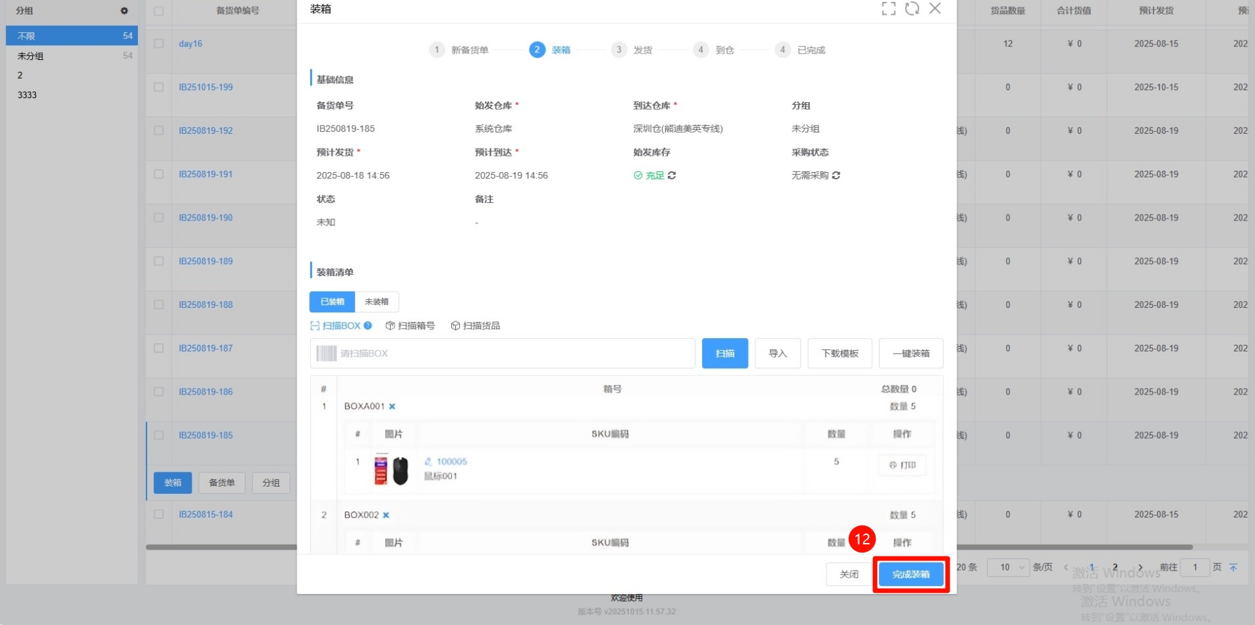Select the 扫描货品 scan mode
The width and height of the screenshot is (1255, 625).
coord(476,326)
